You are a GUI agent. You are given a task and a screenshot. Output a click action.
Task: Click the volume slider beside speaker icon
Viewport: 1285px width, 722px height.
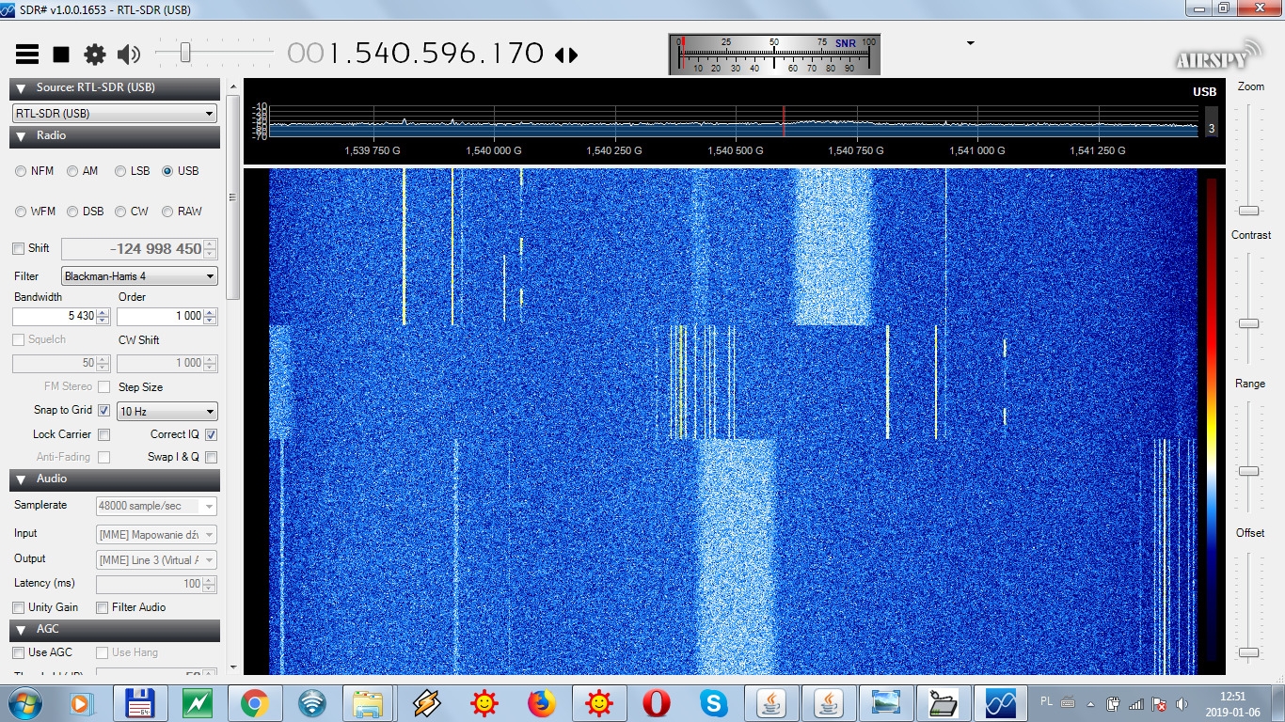point(214,54)
